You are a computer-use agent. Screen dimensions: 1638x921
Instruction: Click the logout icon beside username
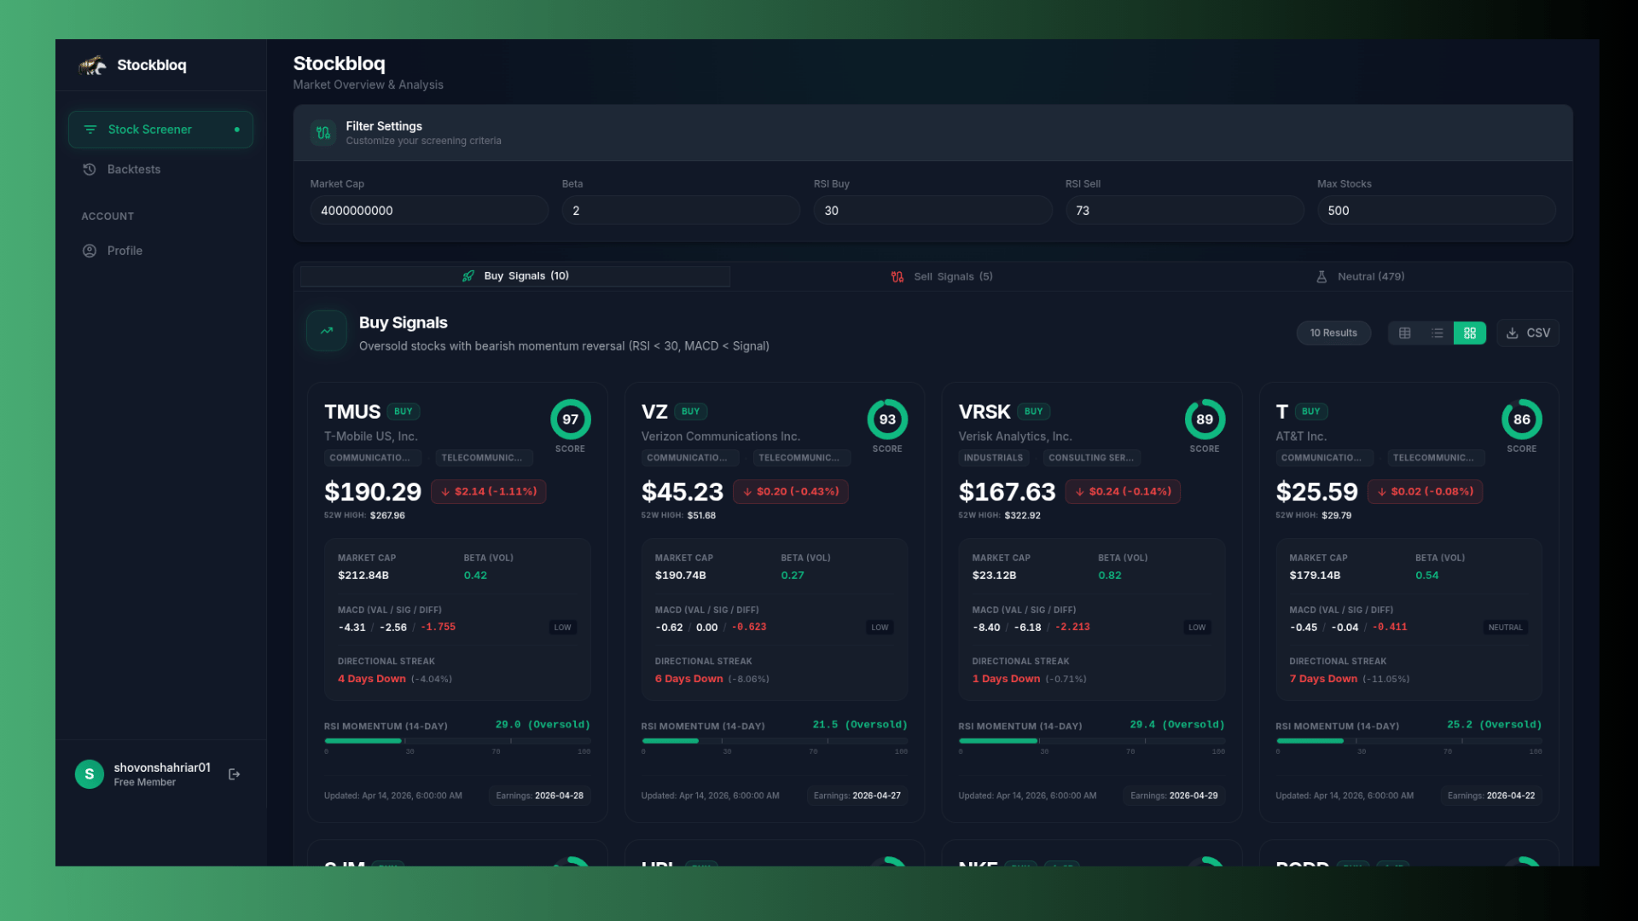(x=235, y=774)
